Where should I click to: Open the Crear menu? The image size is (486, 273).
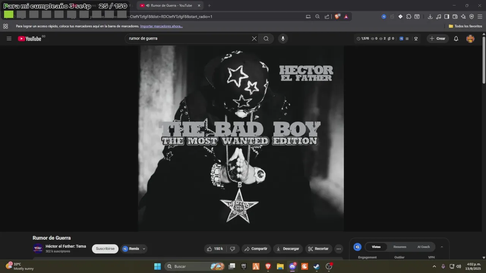[437, 38]
